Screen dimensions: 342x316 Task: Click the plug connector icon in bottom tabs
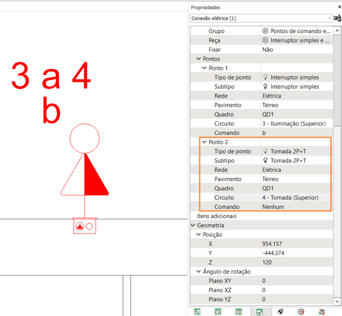coord(280,311)
